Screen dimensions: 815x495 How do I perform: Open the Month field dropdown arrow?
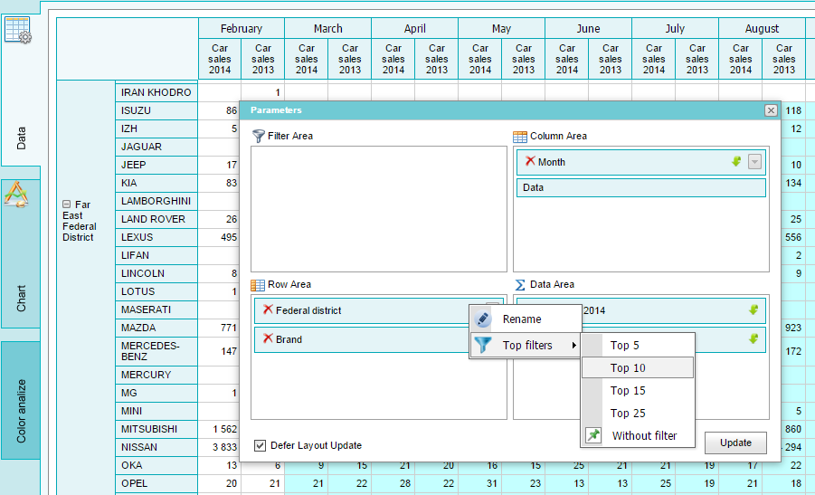coord(754,162)
